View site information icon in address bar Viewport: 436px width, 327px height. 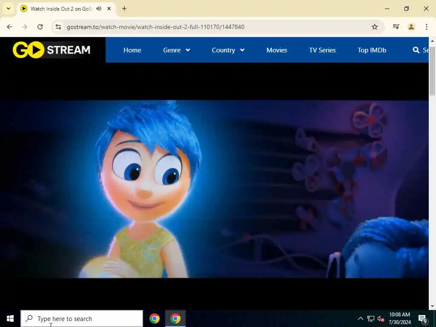58,27
